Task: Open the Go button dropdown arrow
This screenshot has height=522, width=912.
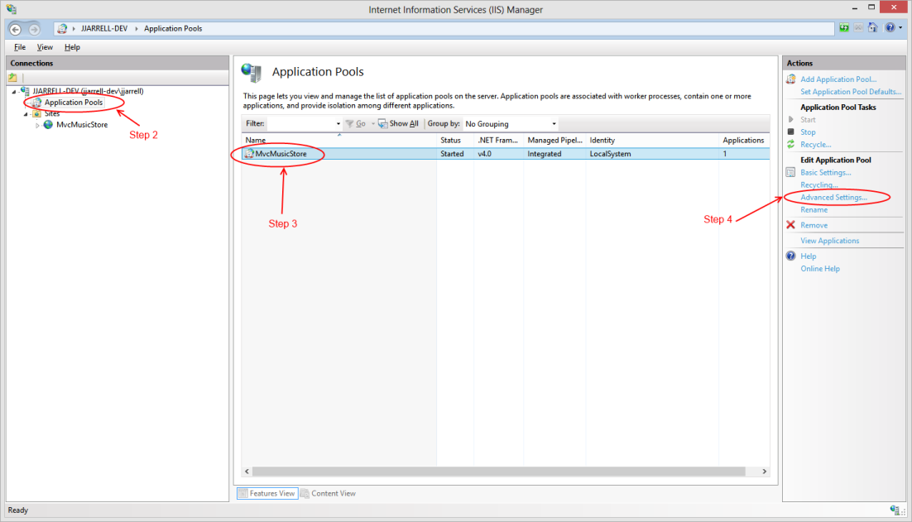Action: [x=372, y=124]
